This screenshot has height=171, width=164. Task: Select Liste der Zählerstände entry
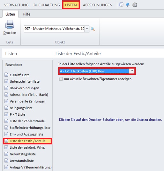tap(27, 121)
